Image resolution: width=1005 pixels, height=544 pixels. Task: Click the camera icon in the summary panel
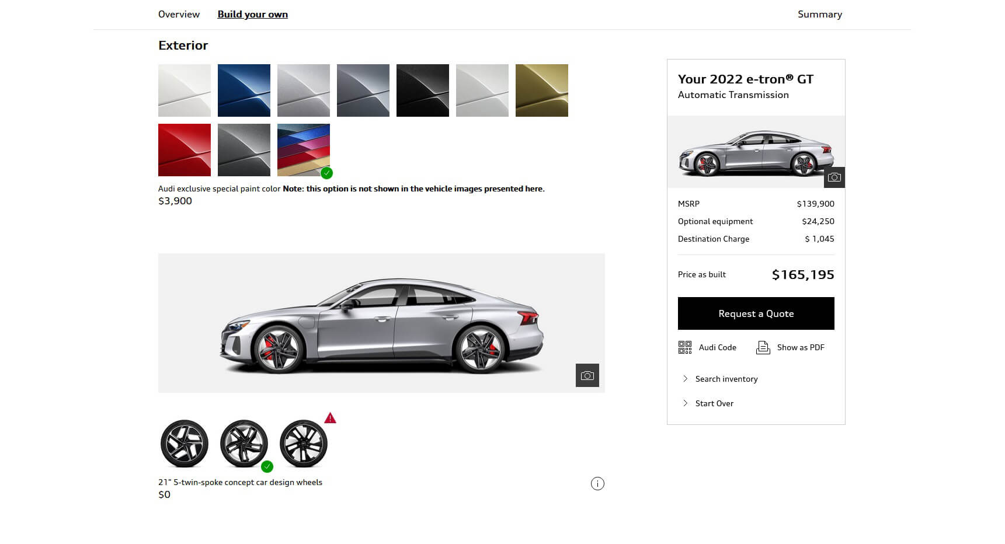tap(834, 177)
